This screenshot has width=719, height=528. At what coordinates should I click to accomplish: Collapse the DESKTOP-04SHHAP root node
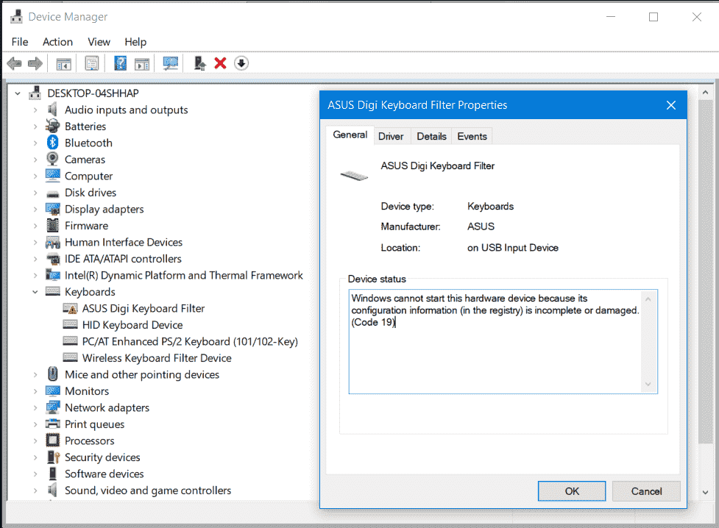point(18,93)
